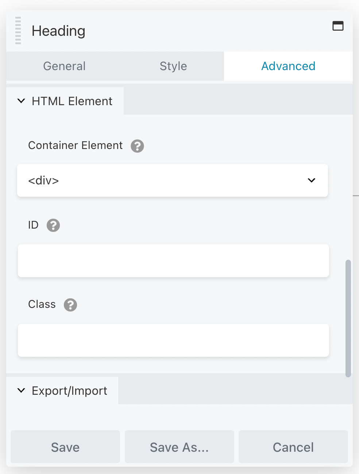Focus the ID text field
Viewport: 359px width, 474px height.
coord(173,261)
